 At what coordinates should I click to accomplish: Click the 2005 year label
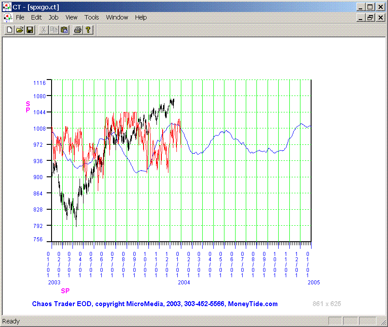(x=314, y=283)
